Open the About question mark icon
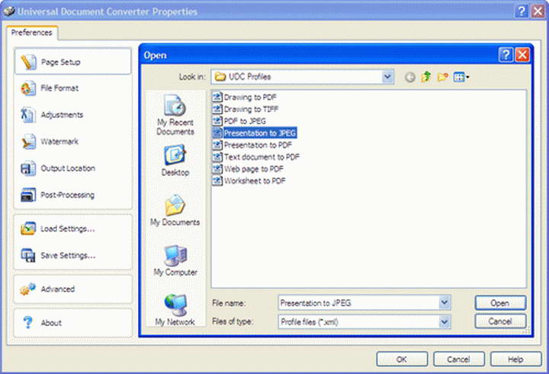Image resolution: width=549 pixels, height=374 pixels. (x=27, y=322)
